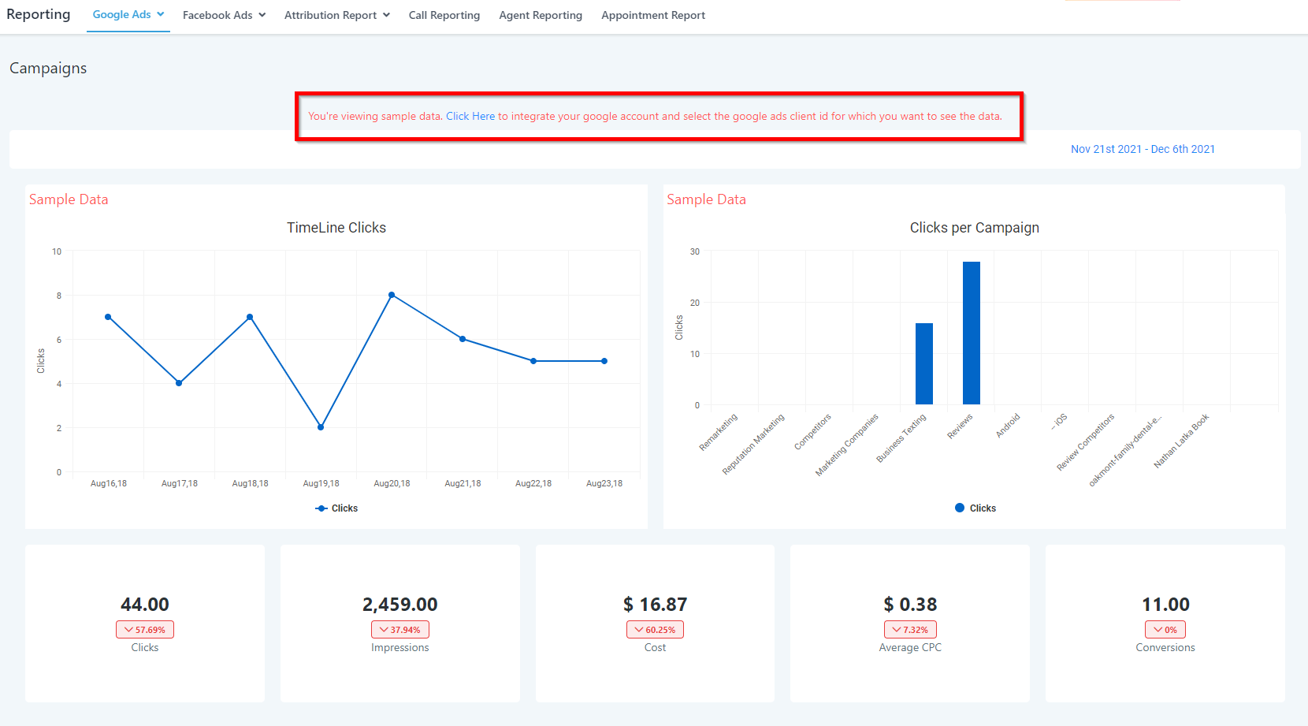The width and height of the screenshot is (1308, 726).
Task: Go to the Appointment Report tab
Action: (652, 16)
